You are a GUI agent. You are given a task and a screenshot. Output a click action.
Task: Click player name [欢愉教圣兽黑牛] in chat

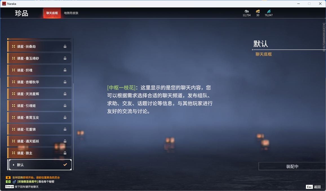coord(28,182)
